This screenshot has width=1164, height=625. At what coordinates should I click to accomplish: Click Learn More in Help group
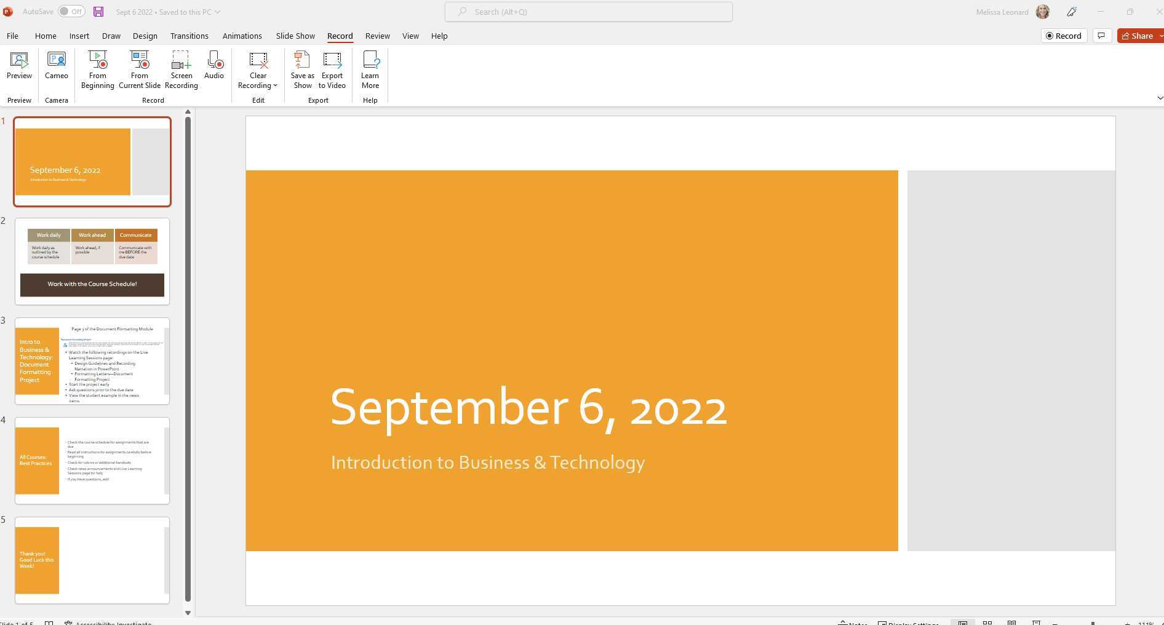(370, 69)
